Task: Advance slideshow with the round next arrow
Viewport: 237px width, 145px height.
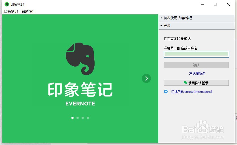Action: (x=146, y=78)
